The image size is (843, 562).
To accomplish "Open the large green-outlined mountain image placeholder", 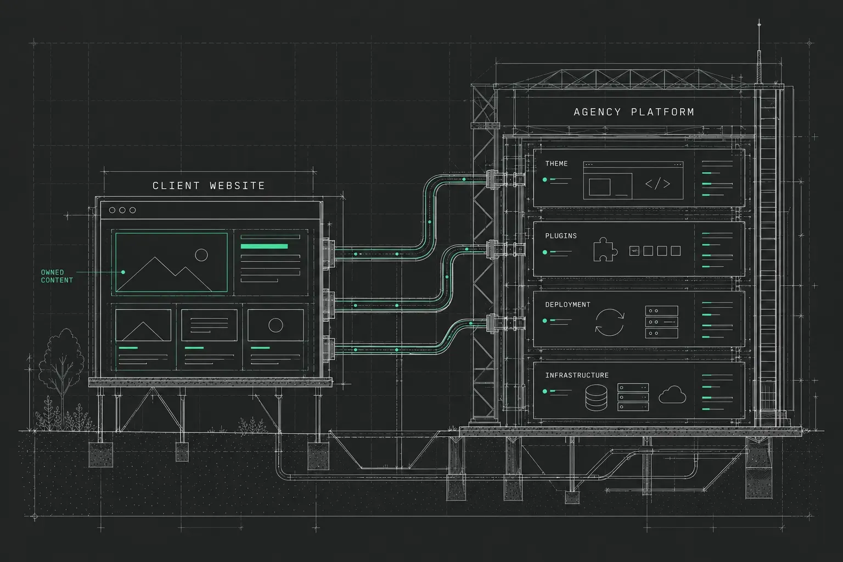I will [171, 262].
